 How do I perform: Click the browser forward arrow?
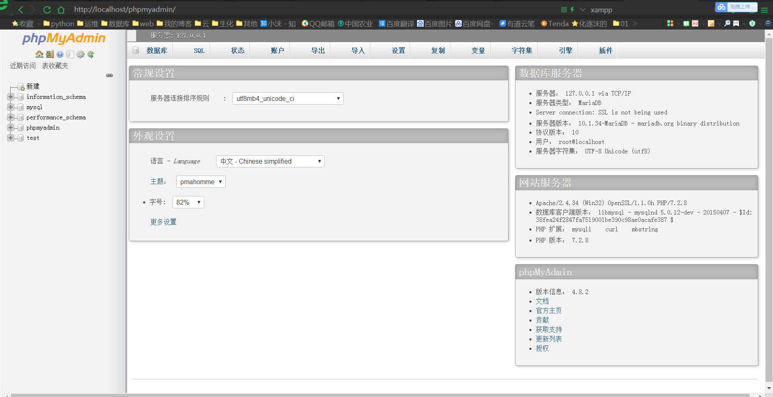[34, 9]
